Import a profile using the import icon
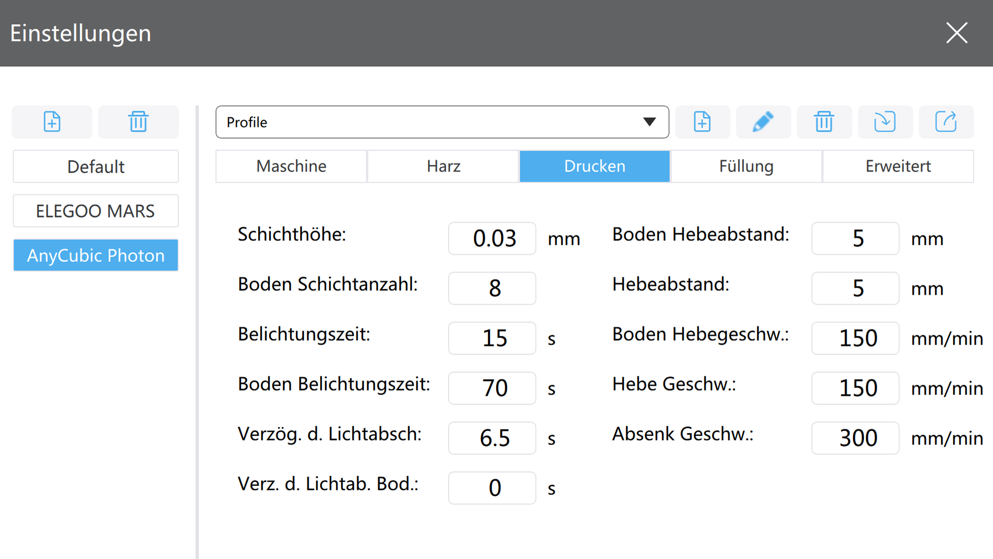The image size is (993, 559). [885, 122]
